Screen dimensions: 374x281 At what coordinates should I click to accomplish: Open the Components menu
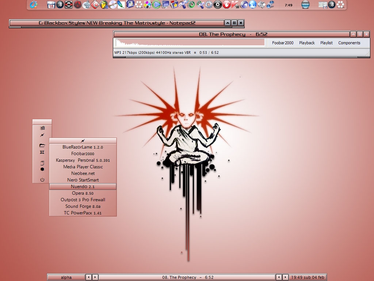pos(349,43)
